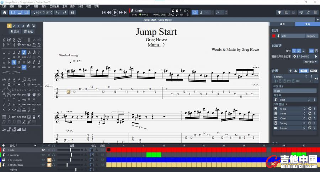Click the add track plus icon
This screenshot has width=320, height=172.
click(x=4, y=145)
